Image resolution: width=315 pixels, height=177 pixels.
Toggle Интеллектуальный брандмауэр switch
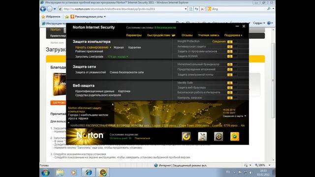pyautogui.click(x=232, y=64)
